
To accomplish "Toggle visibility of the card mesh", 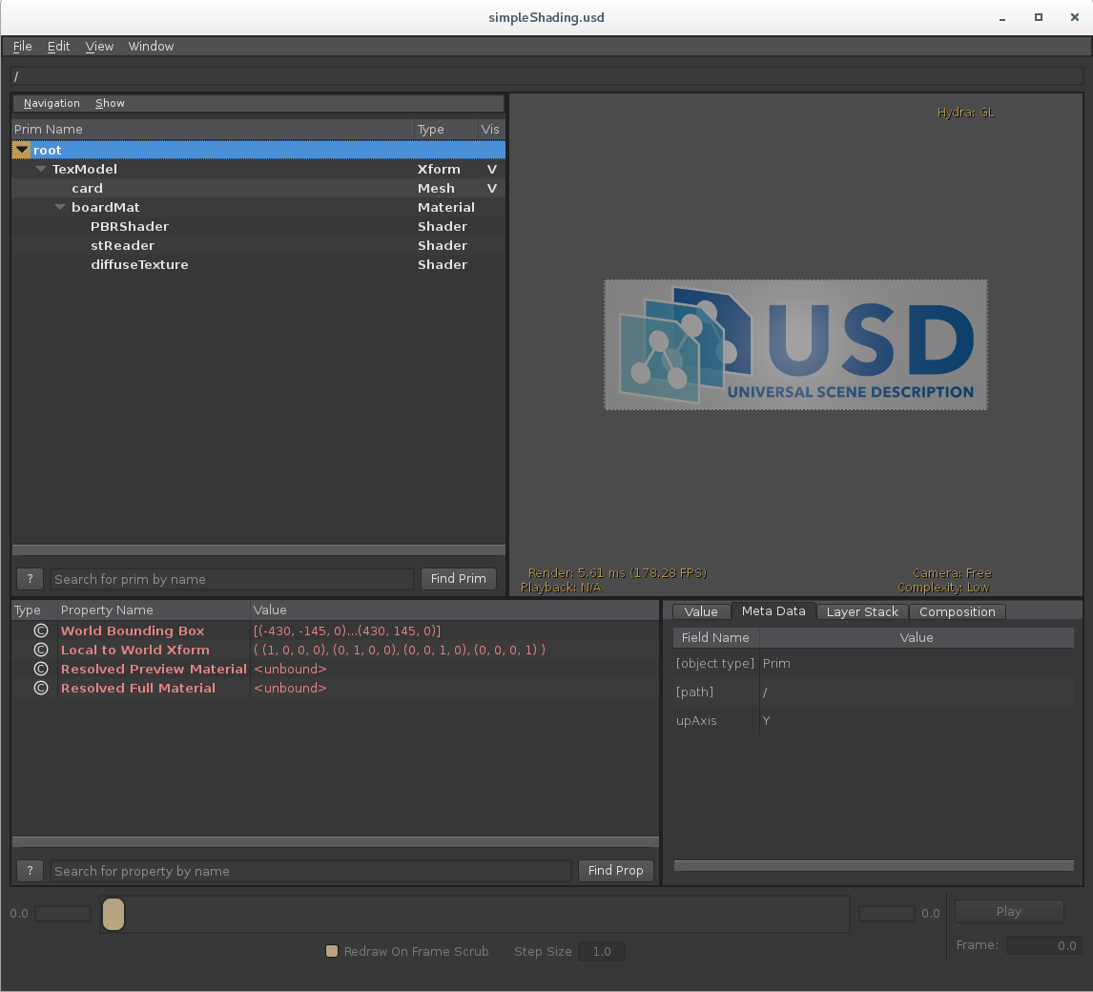I will click(x=491, y=188).
